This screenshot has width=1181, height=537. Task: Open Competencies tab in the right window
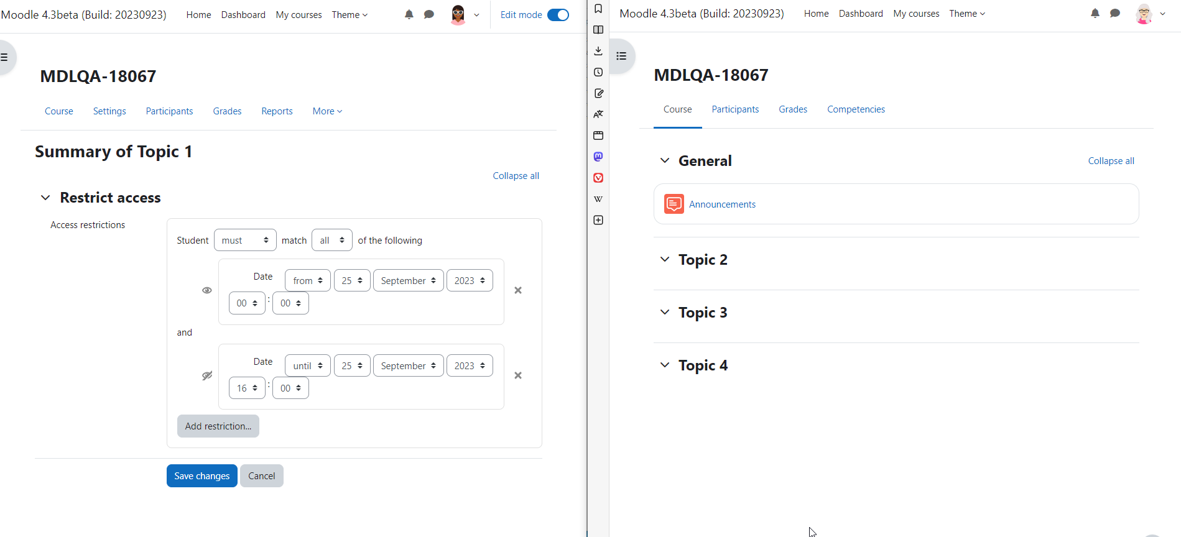point(856,109)
